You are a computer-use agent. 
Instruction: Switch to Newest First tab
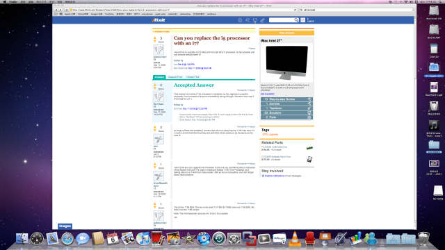[175, 77]
